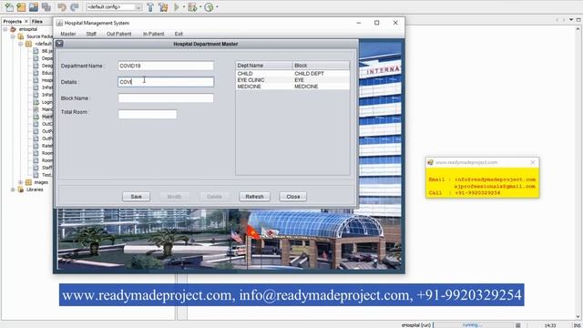The width and height of the screenshot is (583, 328).
Task: Click the Total Room input field
Action: 148,114
